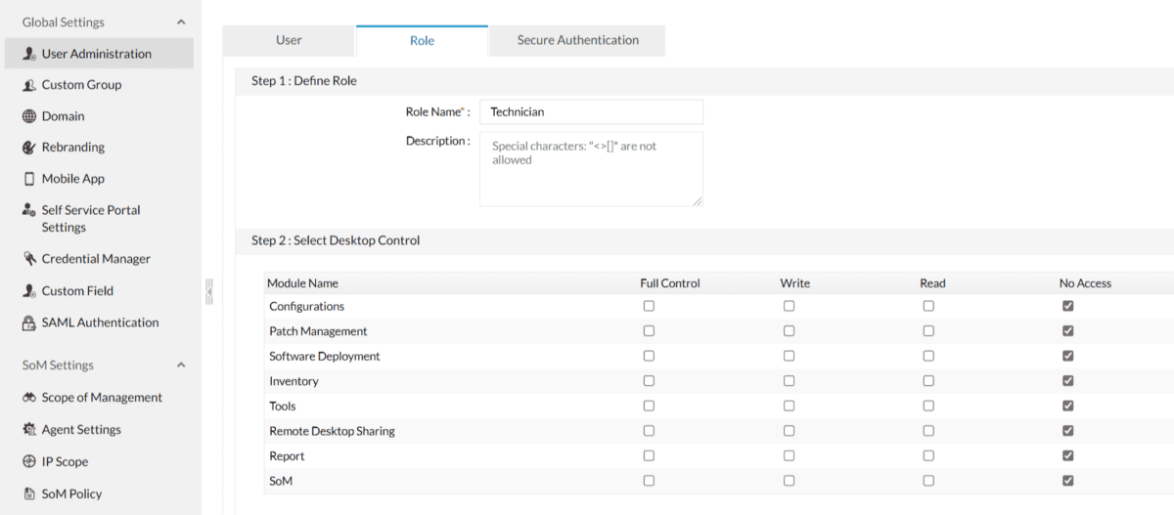Uncheck No Access for Remote Desktop Sharing
The image size is (1174, 515).
pyautogui.click(x=1068, y=431)
